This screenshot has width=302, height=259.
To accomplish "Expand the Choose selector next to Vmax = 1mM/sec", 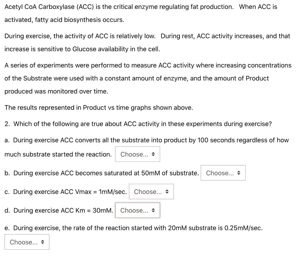I will [x=151, y=192].
